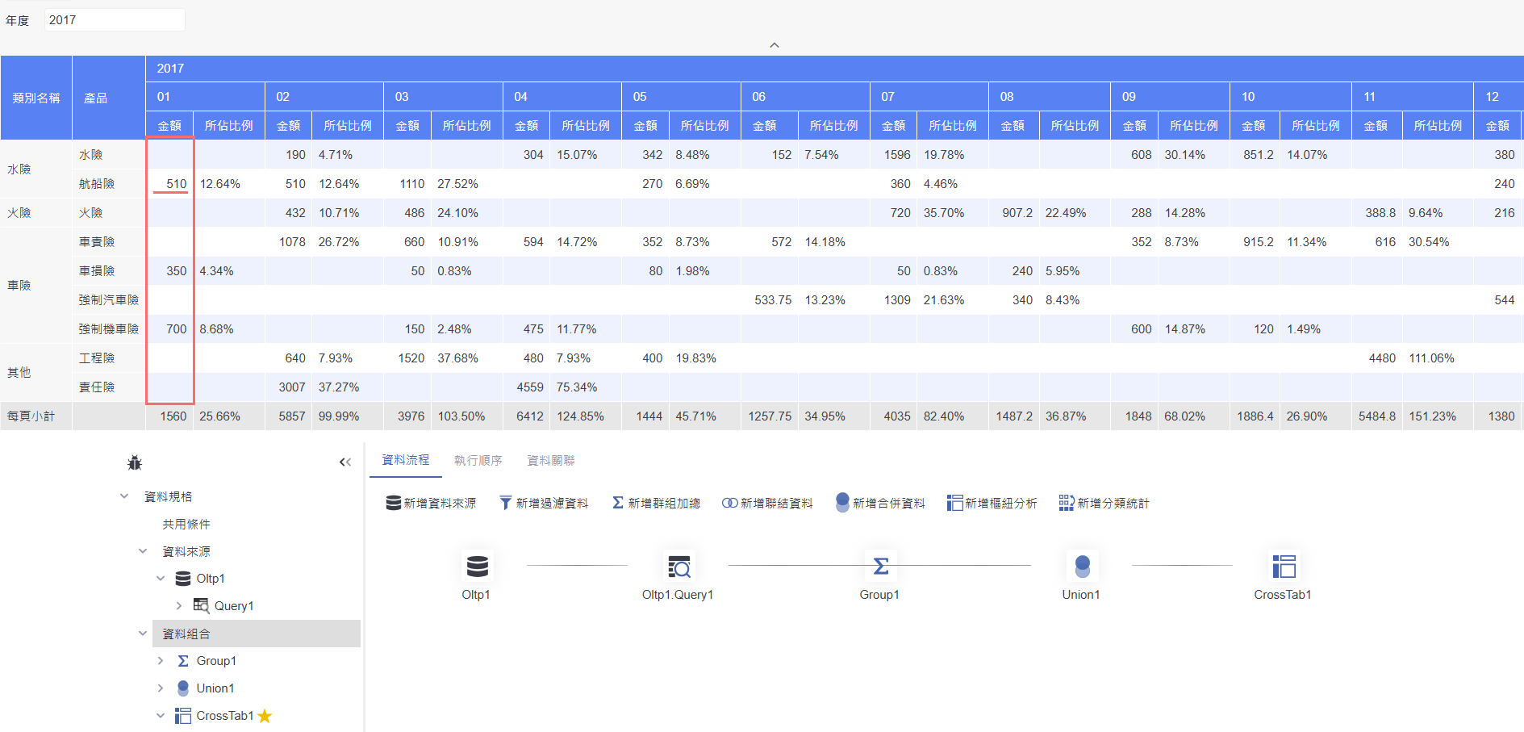This screenshot has height=732, width=1524.
Task: Click 新增資料來源 toolbar button
Action: pos(431,503)
